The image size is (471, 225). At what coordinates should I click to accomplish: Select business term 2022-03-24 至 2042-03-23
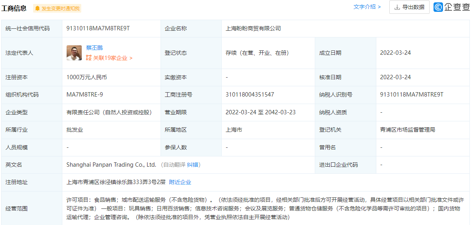tap(261, 113)
